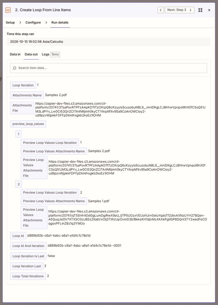The height and width of the screenshot is (305, 218).
Task: Select Preview Loop Values Loop Iteration under item 1
Action: [50, 143]
